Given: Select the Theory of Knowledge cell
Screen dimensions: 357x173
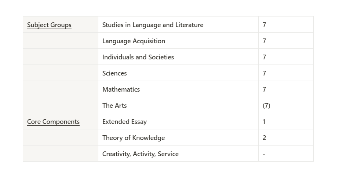Looking at the screenshot, I should pyautogui.click(x=178, y=137).
